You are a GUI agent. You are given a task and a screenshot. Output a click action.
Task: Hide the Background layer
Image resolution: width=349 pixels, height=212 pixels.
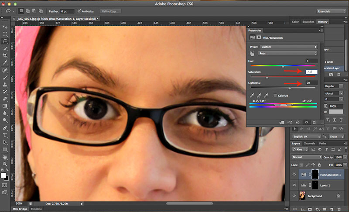pyautogui.click(x=293, y=196)
